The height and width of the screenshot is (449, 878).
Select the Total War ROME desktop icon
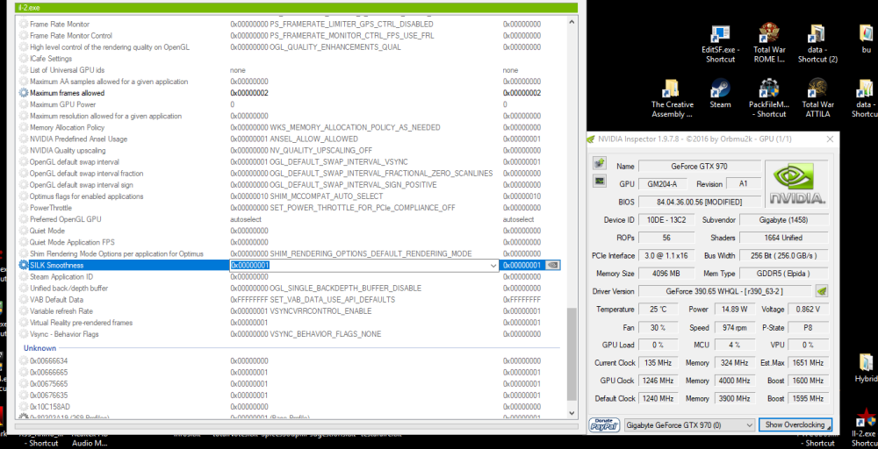(769, 44)
